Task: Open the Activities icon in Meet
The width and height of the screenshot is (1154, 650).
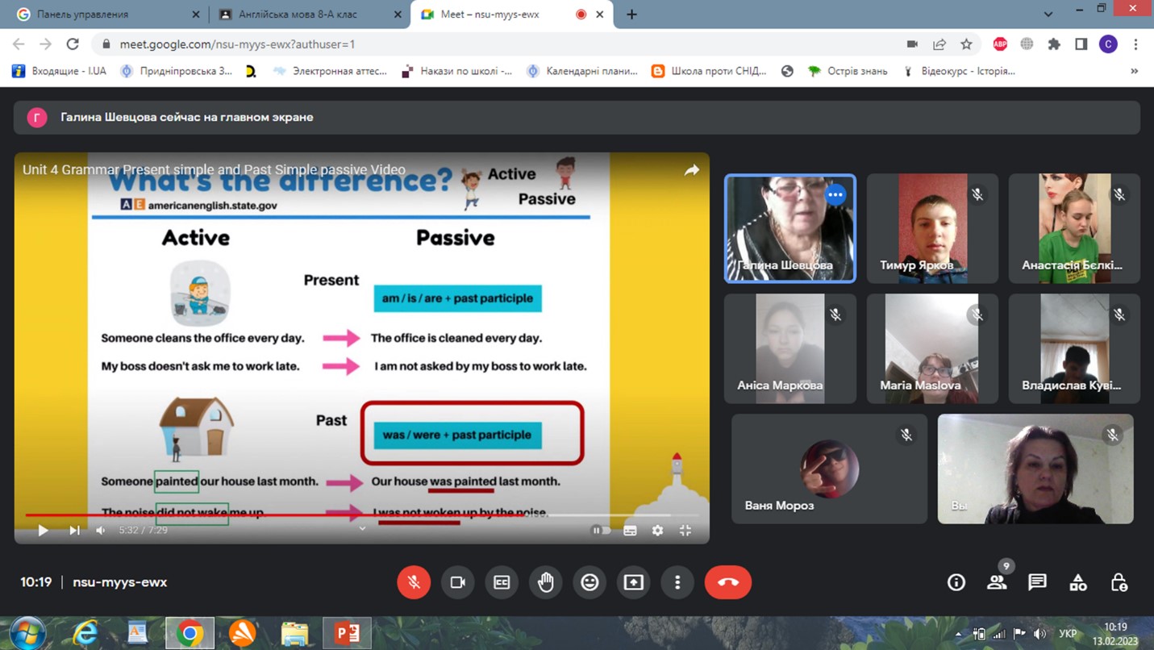Action: (1078, 582)
